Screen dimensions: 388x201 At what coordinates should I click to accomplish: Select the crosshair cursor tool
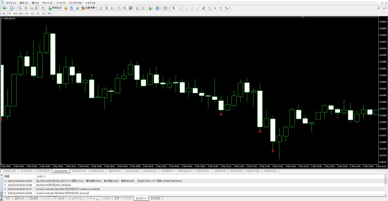[x=180, y=8]
